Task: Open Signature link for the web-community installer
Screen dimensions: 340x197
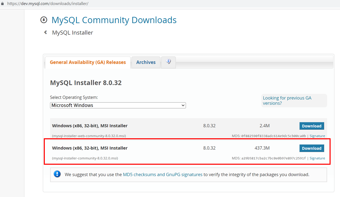Action: click(317, 136)
